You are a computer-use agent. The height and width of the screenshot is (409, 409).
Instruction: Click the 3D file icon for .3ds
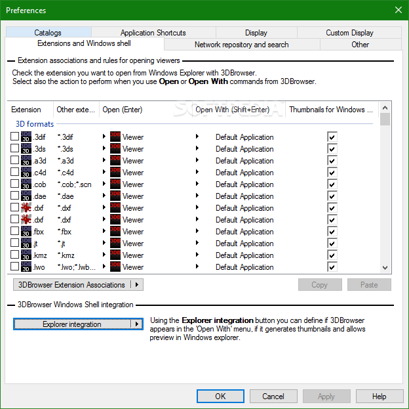click(26, 148)
